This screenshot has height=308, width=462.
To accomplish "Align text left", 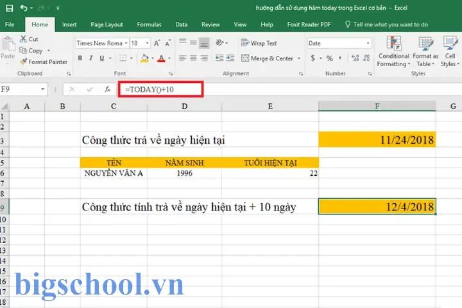I will 182,58.
